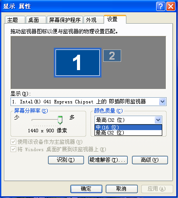
Task: Open 疑难解答(T)... troubleshooter
Action: (108, 160)
